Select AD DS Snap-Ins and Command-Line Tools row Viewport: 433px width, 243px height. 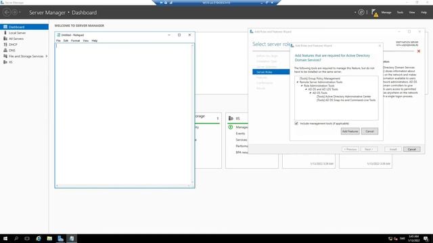point(346,100)
